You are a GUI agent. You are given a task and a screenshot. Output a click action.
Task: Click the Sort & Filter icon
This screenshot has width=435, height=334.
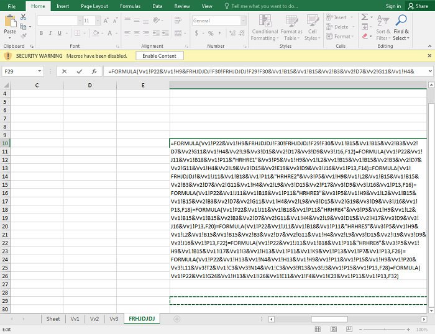(383, 28)
